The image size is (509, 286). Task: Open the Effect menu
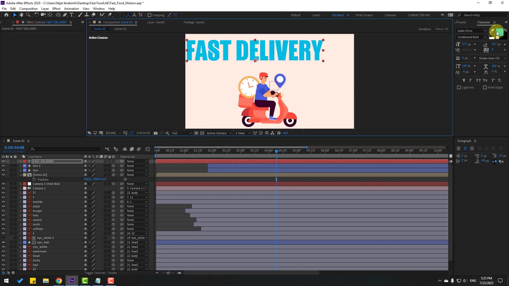click(x=56, y=8)
